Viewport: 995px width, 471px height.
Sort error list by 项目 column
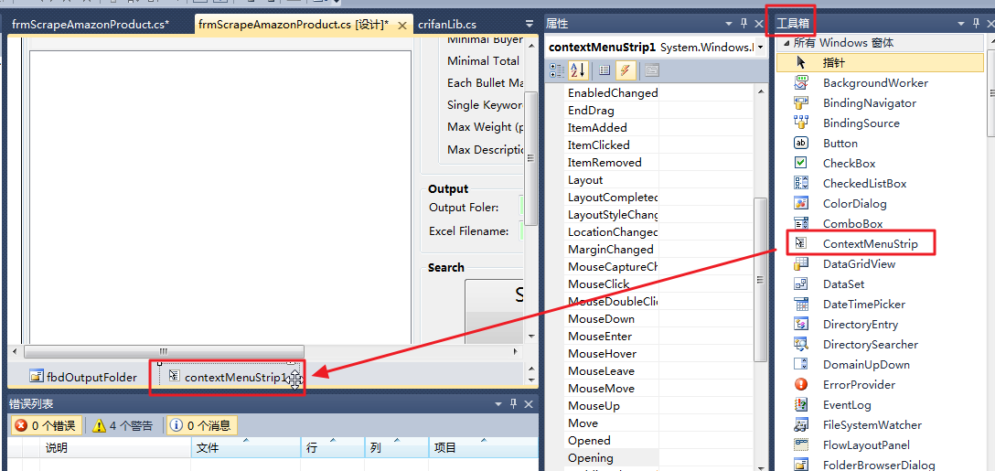[484, 448]
